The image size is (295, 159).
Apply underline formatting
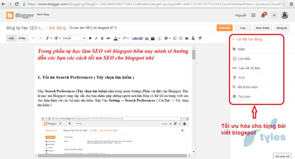tap(102, 38)
